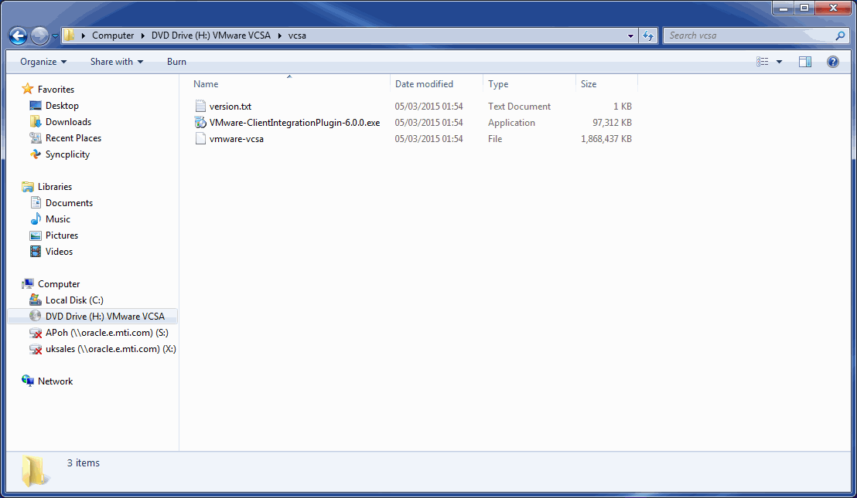
Task: Open the Share with menu
Action: pyautogui.click(x=116, y=62)
